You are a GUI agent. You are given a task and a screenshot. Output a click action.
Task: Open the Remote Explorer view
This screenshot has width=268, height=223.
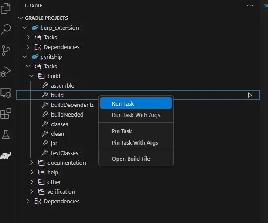point(6,93)
